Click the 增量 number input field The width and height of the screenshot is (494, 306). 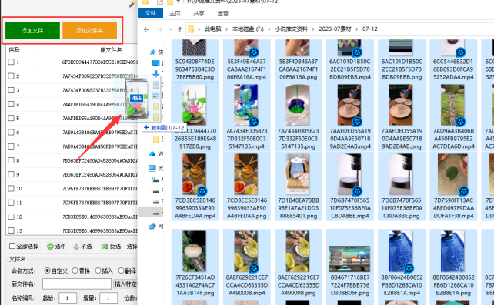(x=108, y=298)
